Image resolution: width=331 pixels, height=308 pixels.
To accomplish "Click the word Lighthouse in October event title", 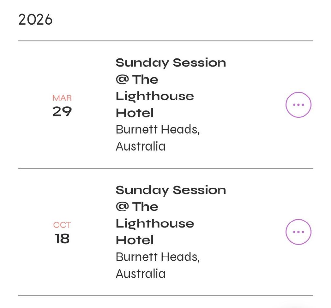I will [x=155, y=223].
